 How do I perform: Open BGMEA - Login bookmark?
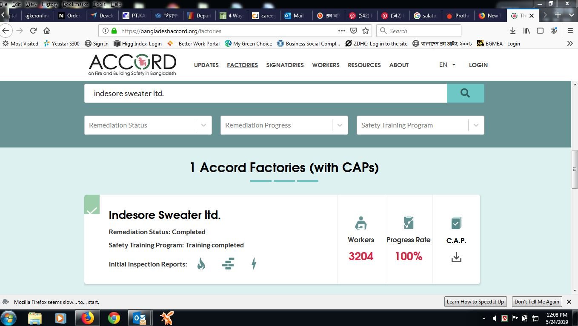click(498, 43)
